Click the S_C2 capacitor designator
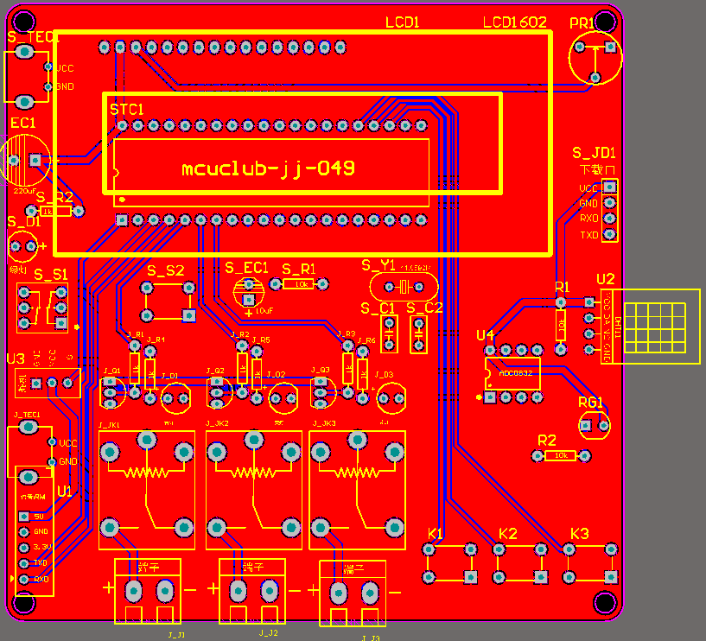The height and width of the screenshot is (641, 706). pos(424,308)
